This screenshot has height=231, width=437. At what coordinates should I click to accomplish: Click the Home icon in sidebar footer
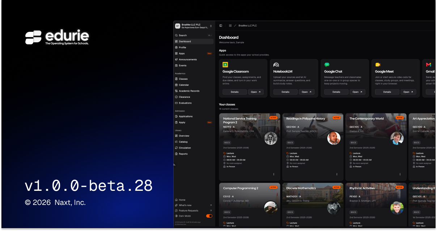(177, 200)
